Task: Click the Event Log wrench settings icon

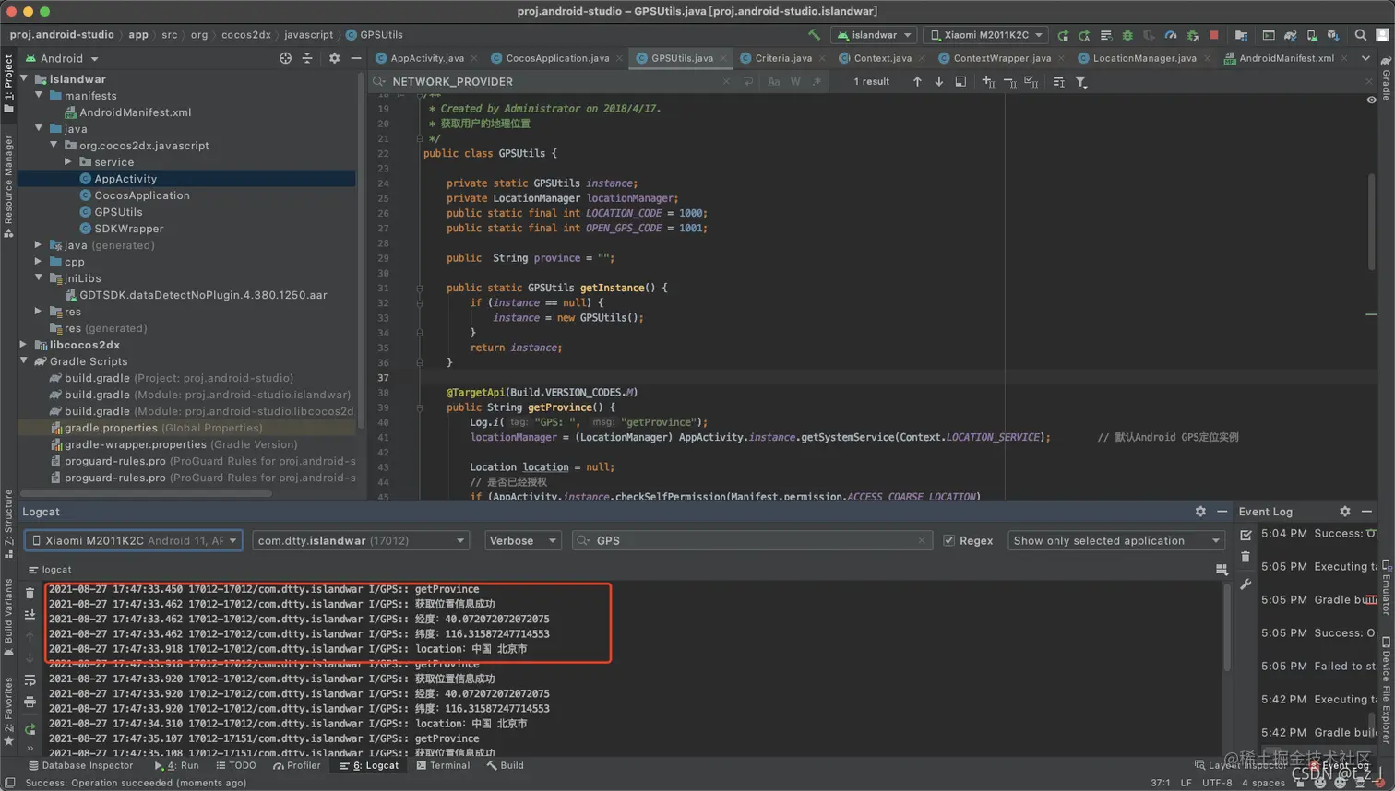Action: 1246,584
